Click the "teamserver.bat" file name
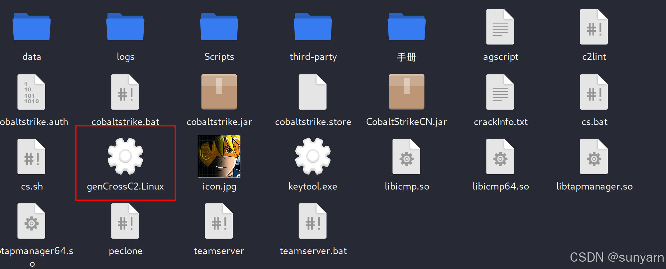The height and width of the screenshot is (269, 666). click(x=313, y=251)
